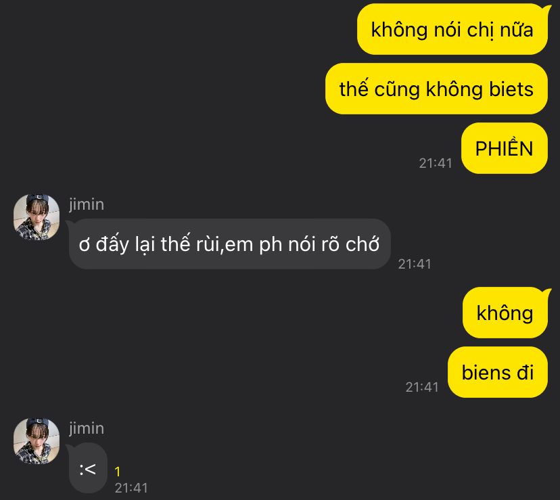Select the ':<' emoticon message bubble
560x500 pixels.
[x=87, y=468]
